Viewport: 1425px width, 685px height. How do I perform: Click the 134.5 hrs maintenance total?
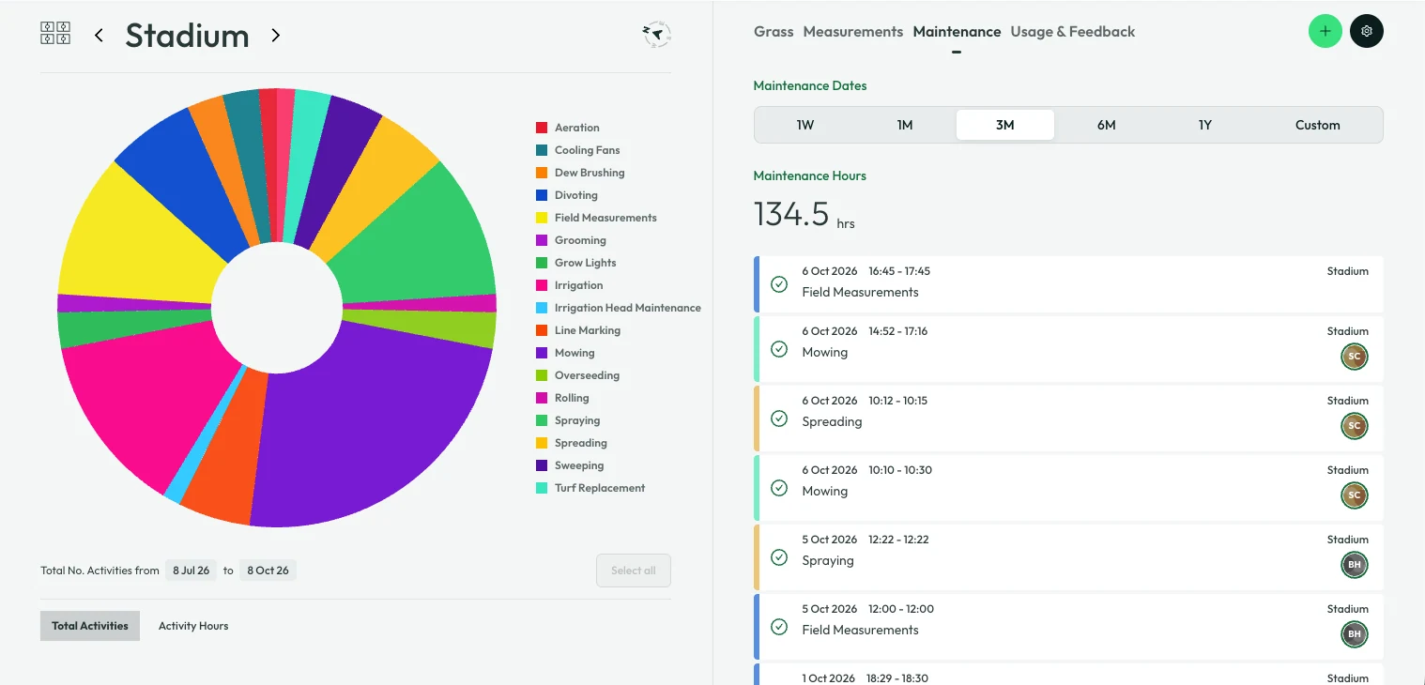coord(804,214)
